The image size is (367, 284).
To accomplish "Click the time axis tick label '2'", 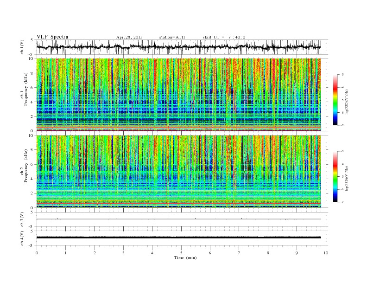I will click(95, 253).
